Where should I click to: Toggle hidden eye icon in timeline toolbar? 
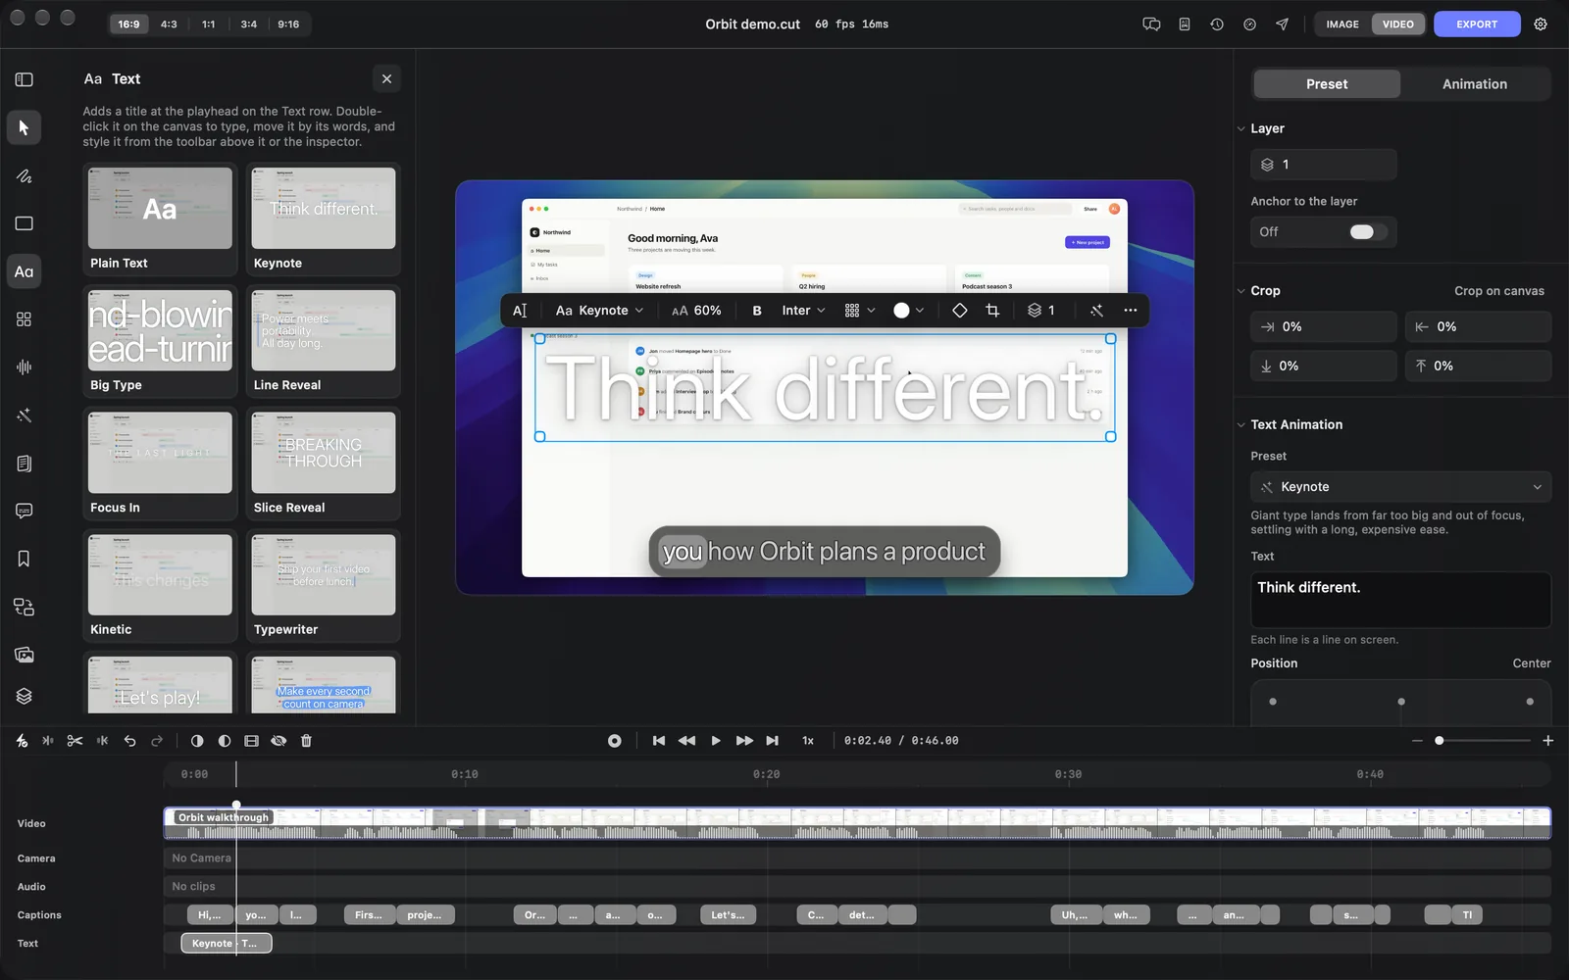(x=278, y=741)
